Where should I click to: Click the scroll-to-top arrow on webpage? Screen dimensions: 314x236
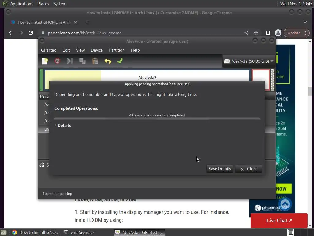click(x=285, y=203)
